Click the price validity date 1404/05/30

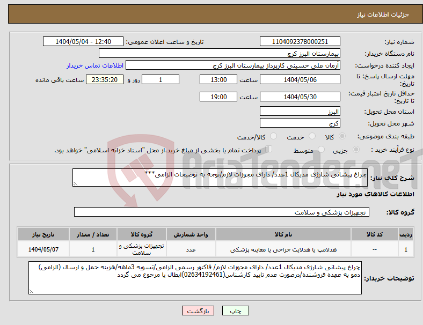300,97
